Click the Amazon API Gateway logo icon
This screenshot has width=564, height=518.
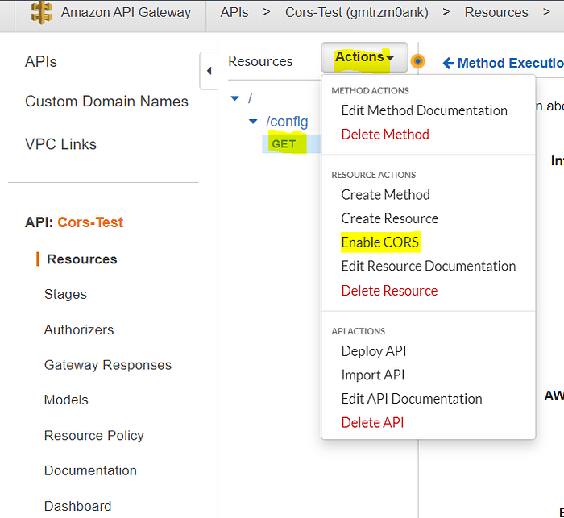41,12
